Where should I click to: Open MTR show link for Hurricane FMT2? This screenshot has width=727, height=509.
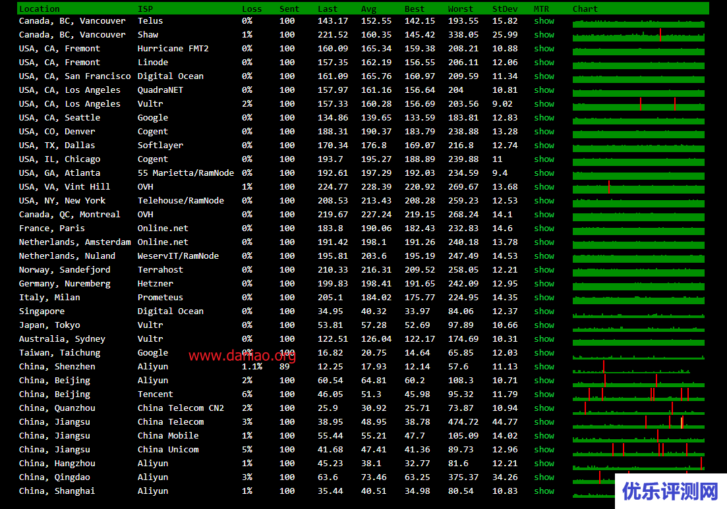[x=544, y=49]
